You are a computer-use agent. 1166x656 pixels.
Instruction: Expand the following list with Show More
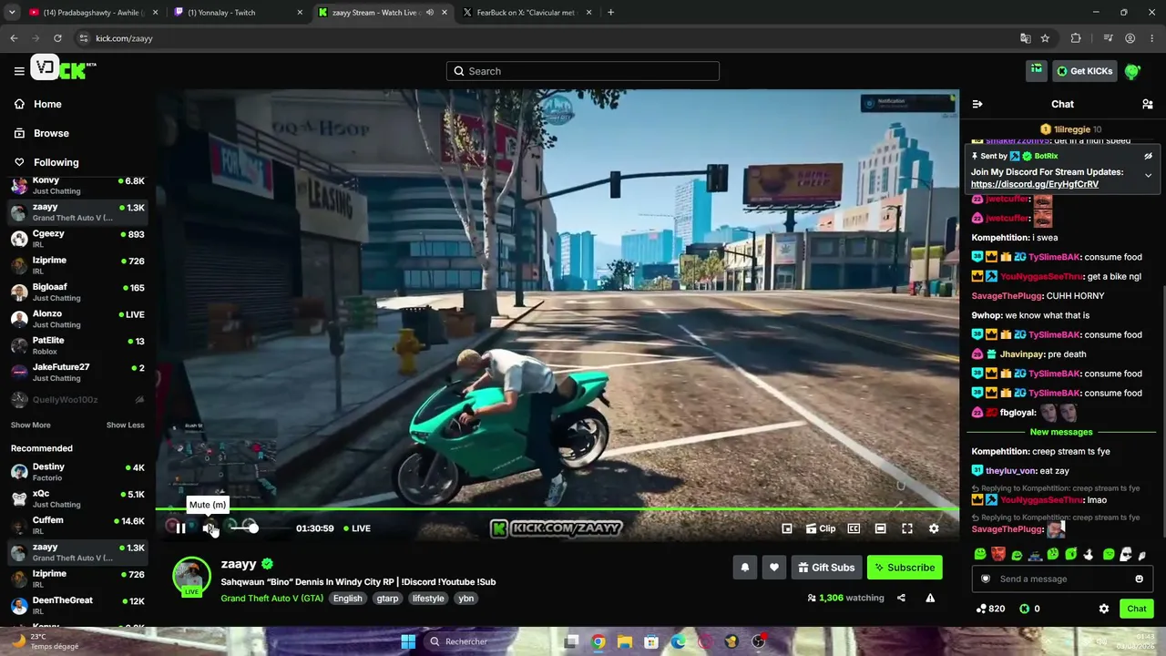click(30, 425)
